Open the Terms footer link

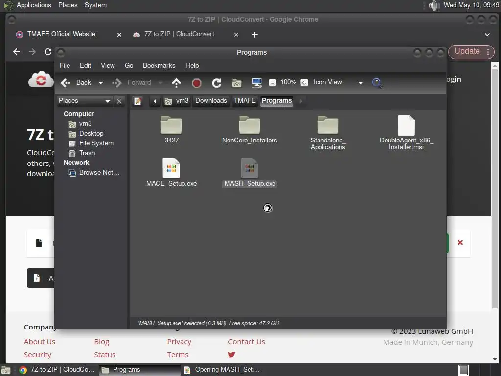pos(178,355)
